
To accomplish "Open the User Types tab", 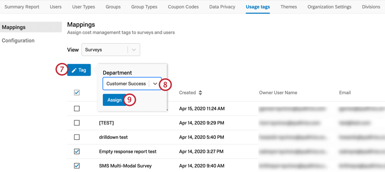I will (83, 7).
